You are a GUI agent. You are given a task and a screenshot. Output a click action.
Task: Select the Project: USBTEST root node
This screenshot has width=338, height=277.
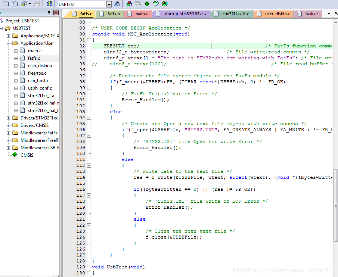[22, 21]
